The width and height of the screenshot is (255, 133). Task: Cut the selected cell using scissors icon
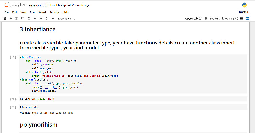17,19
